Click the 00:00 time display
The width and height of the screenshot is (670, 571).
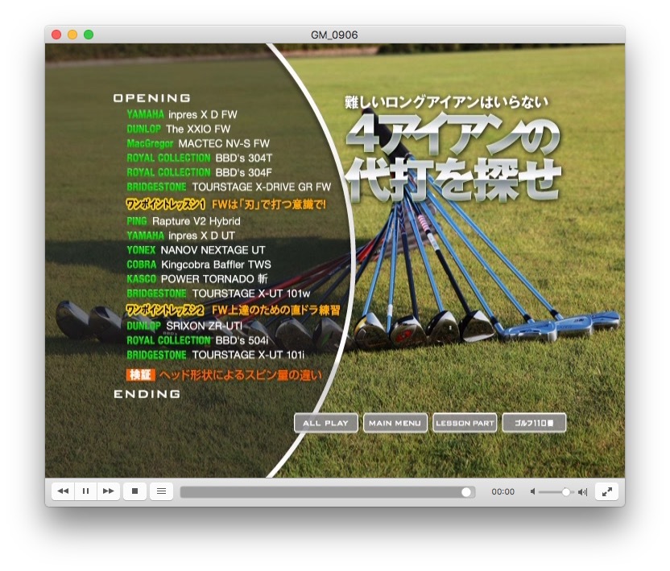502,492
